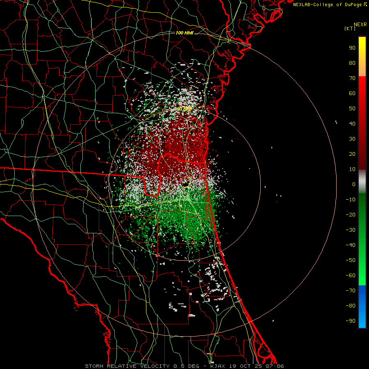Click the 30 value on velocity scale
369x369 pixels.
(x=352, y=139)
